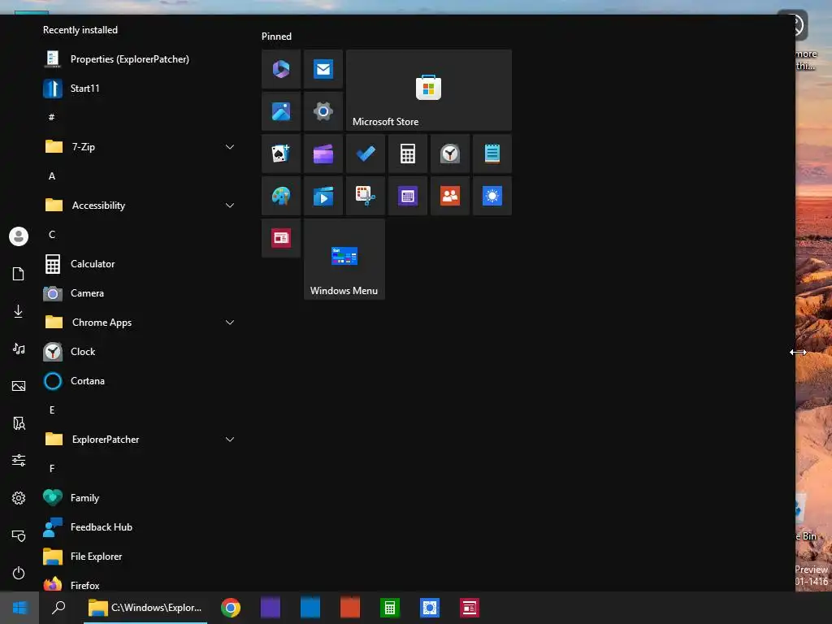Click the Windows Start button on the taskbar

[x=19, y=608]
